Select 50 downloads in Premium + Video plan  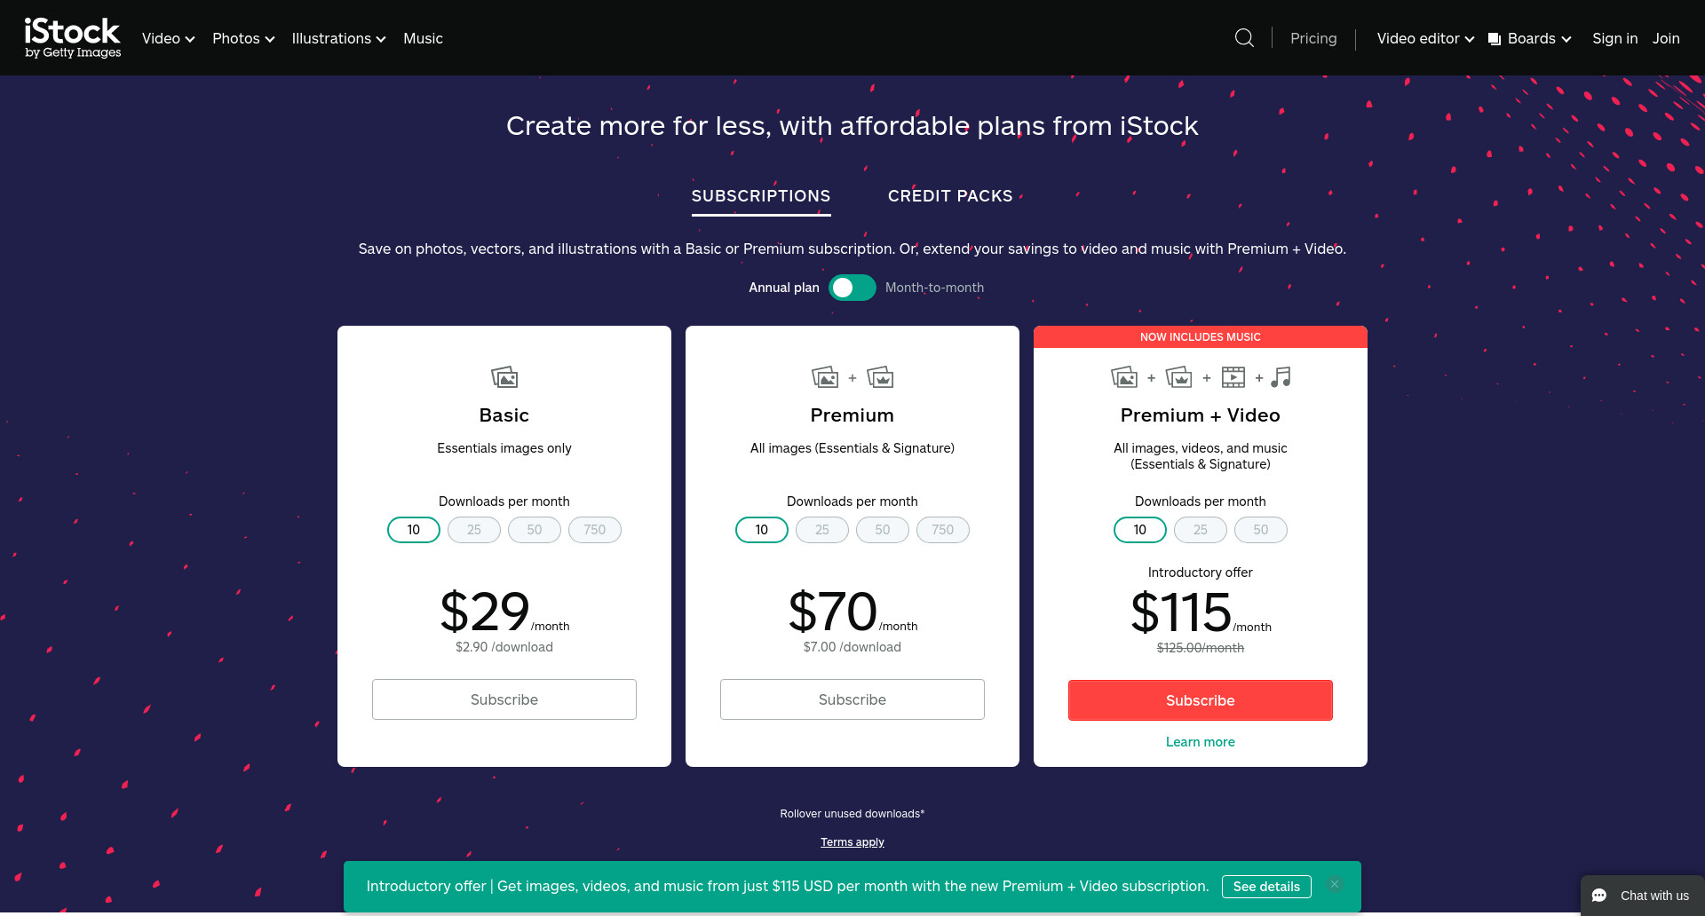(1261, 530)
